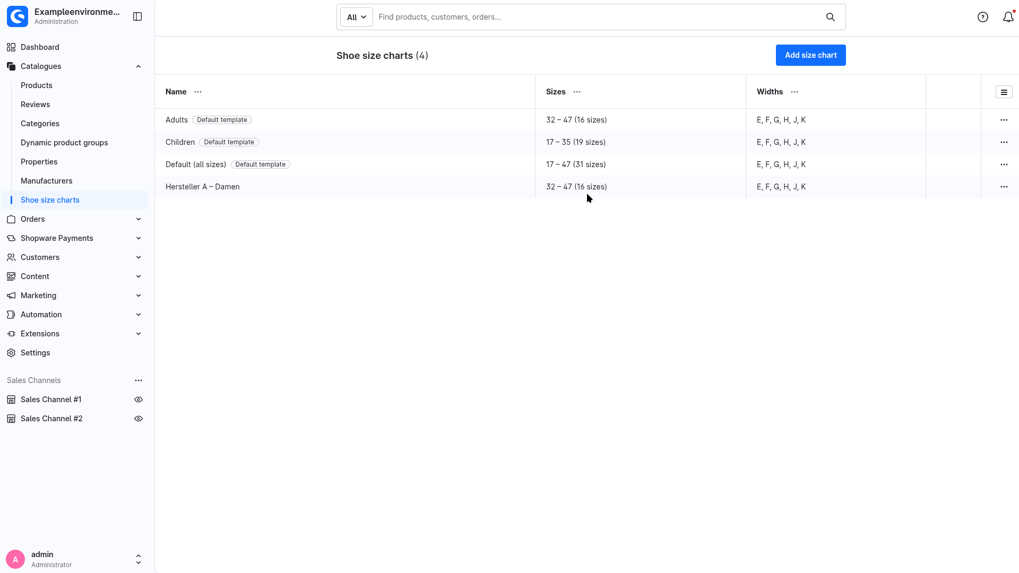This screenshot has height=573, width=1019.
Task: Focus the global search input field
Action: click(x=597, y=17)
